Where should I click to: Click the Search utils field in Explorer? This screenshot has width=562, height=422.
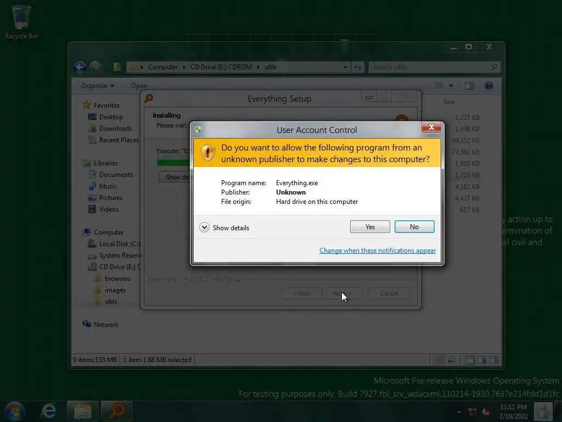coord(434,67)
